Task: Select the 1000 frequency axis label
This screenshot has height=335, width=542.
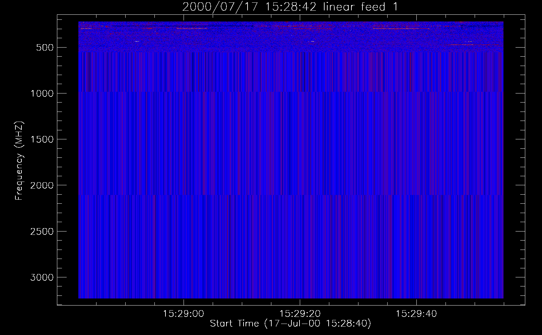Action: (x=42, y=93)
